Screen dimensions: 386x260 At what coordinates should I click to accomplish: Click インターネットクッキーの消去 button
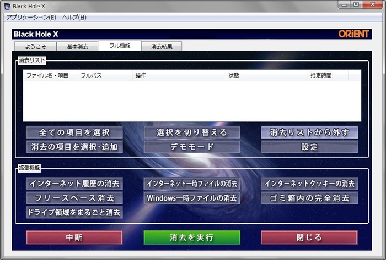click(x=309, y=184)
